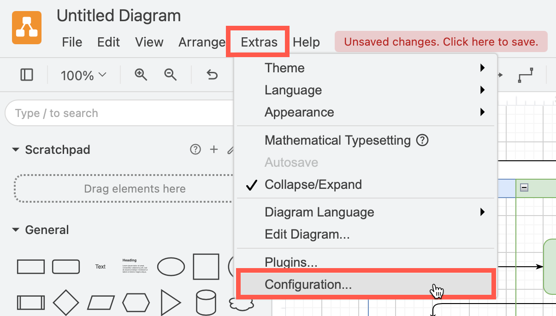556x316 pixels.
Task: Click the zoom out magnifier icon
Action: (171, 75)
